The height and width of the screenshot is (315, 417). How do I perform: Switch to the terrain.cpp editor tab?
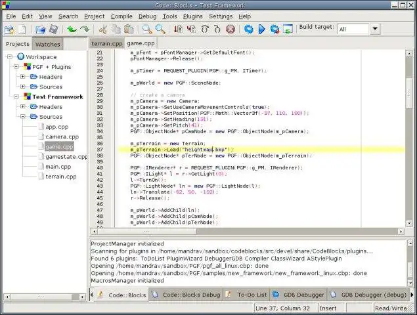[x=106, y=43]
